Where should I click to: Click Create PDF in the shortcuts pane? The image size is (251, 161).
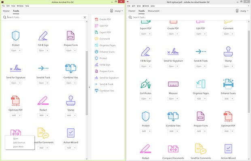103,19
